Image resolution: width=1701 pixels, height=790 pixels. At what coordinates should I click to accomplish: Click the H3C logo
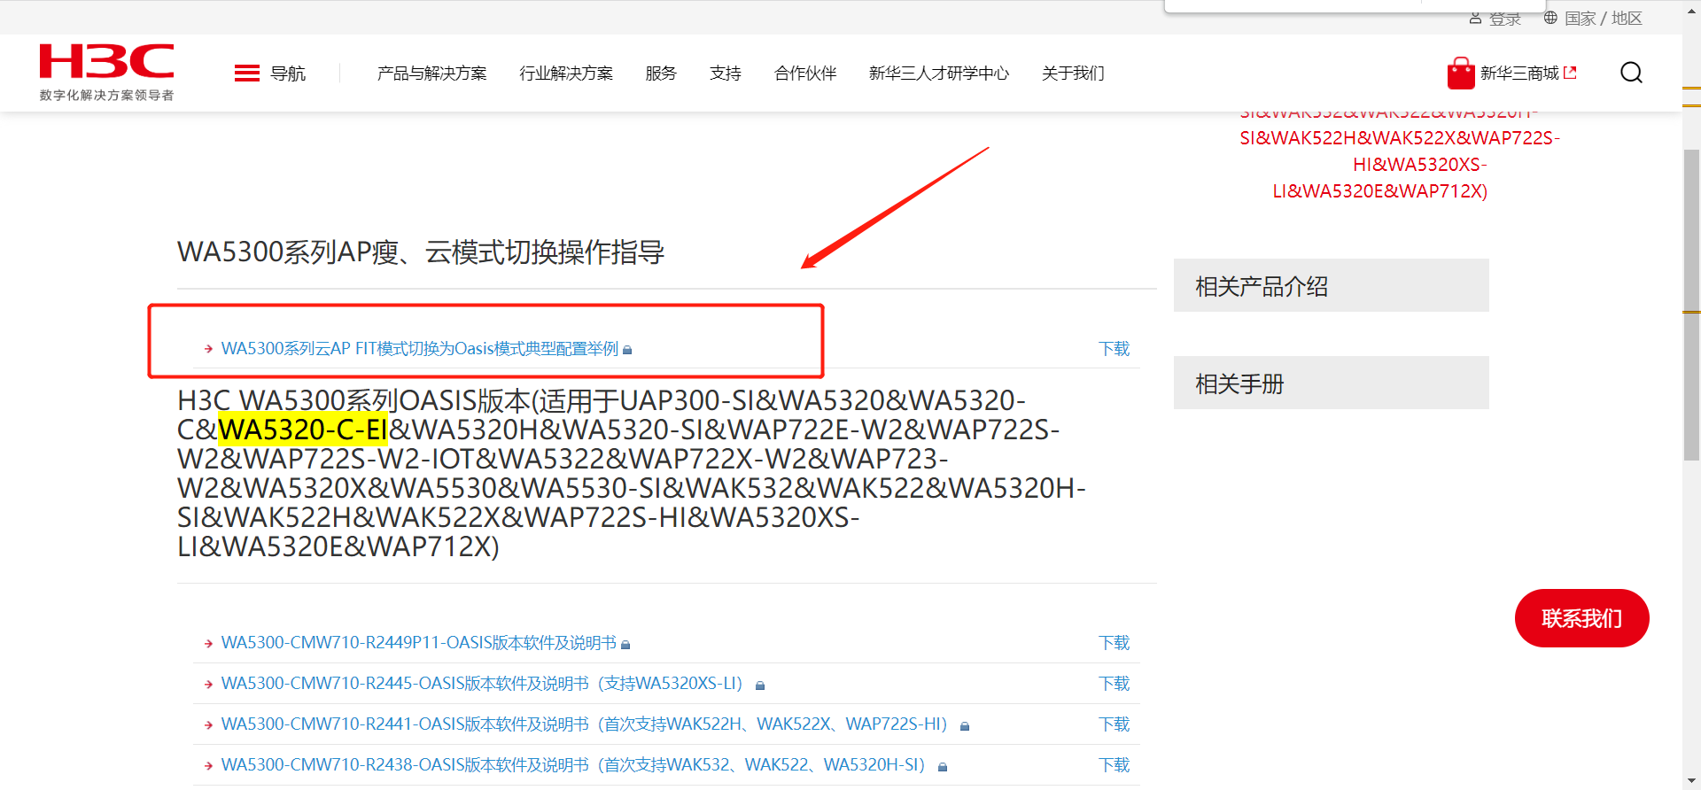[106, 62]
